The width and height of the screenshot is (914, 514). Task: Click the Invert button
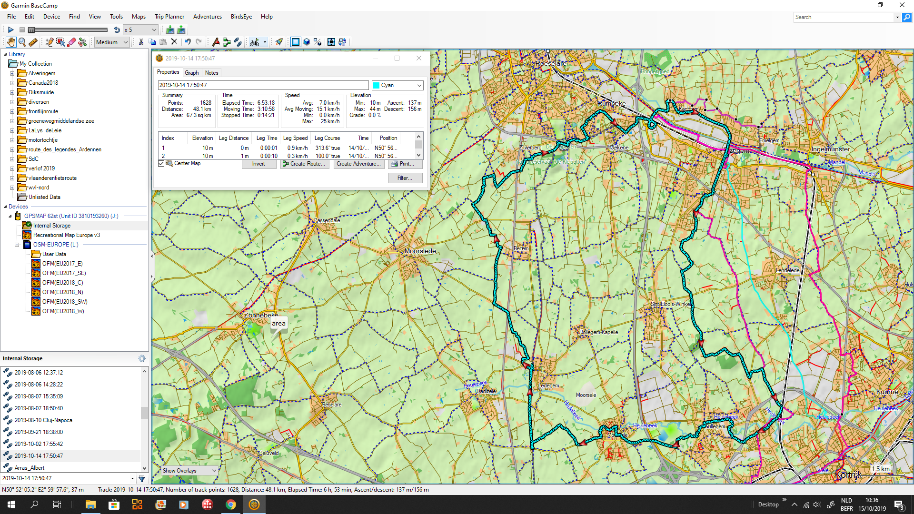[x=258, y=164]
